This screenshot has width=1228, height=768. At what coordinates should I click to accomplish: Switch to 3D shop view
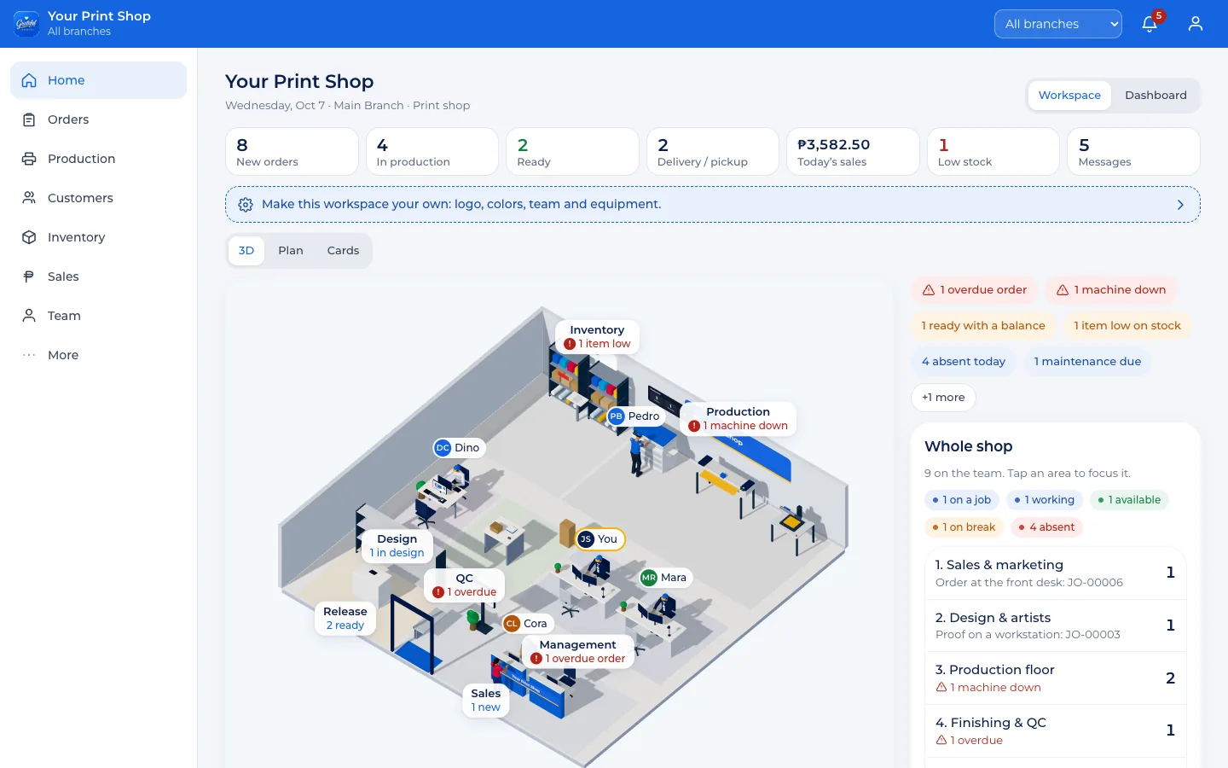click(246, 251)
